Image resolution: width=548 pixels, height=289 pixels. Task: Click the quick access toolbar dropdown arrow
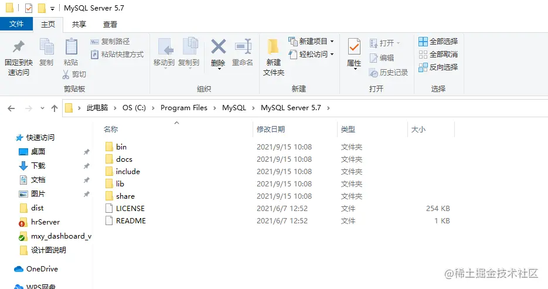coord(52,8)
